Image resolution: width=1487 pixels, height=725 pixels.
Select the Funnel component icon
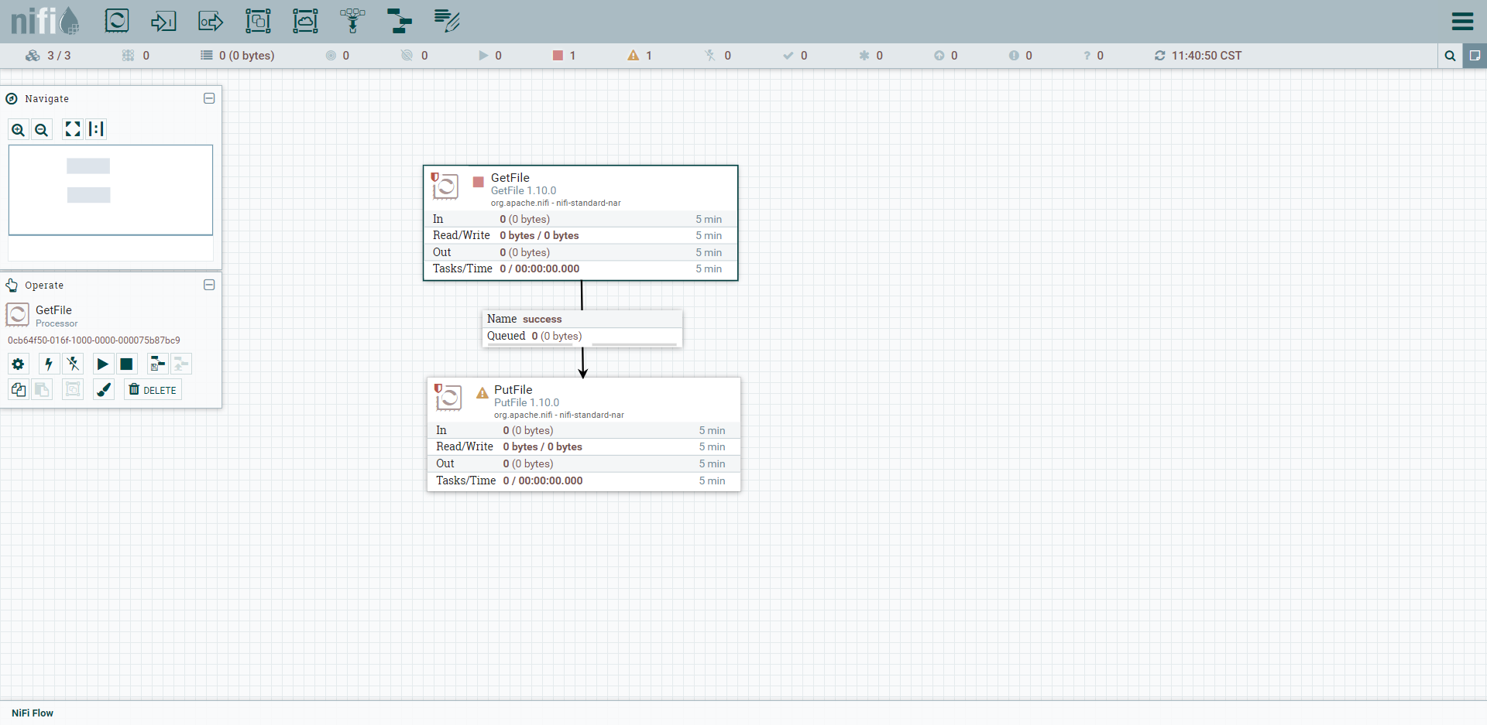(352, 21)
